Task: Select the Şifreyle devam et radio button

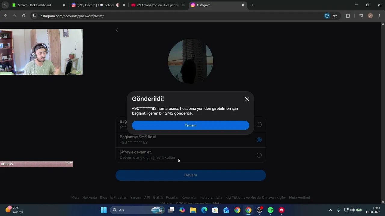Action: [x=259, y=155]
